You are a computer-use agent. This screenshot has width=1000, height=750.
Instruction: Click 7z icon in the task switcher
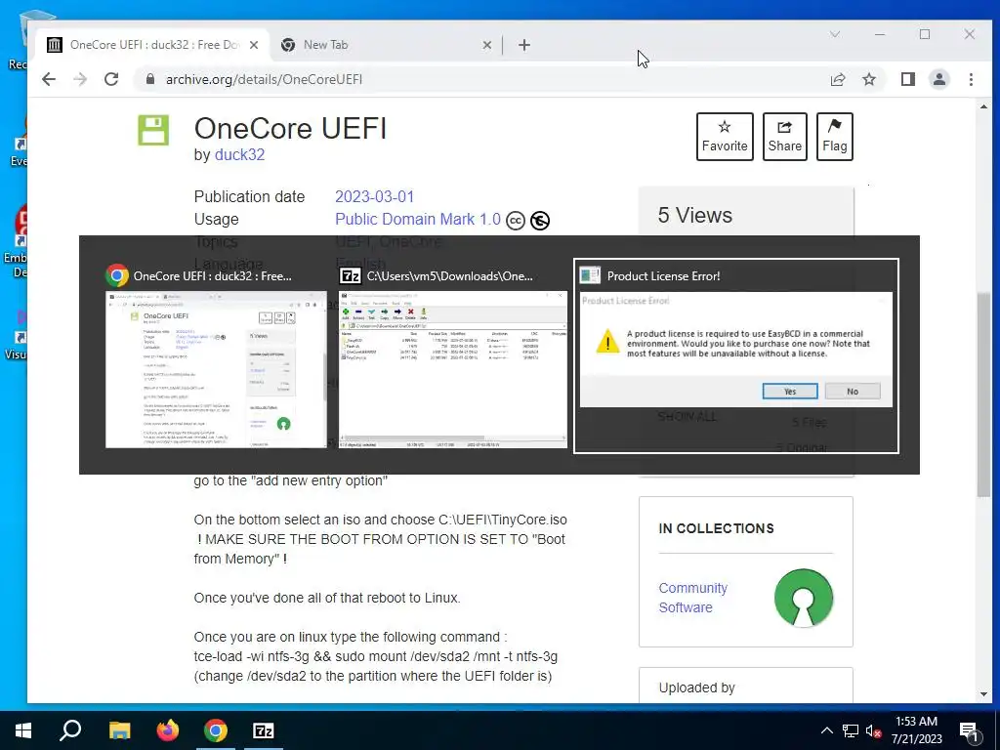pyautogui.click(x=351, y=275)
